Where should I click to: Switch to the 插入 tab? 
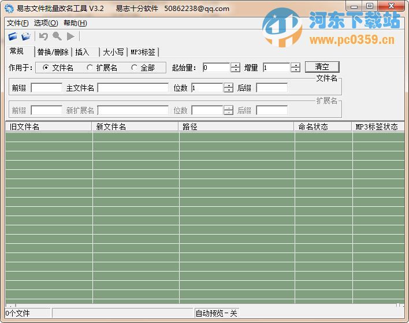tap(85, 52)
